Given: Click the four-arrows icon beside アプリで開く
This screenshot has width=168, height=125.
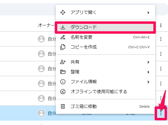Looking at the screenshot, I should tap(63, 12).
